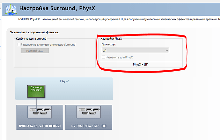Select the GeForce GTX 1080 card panel
Screen dimensions: 220x140
(x=89, y=117)
